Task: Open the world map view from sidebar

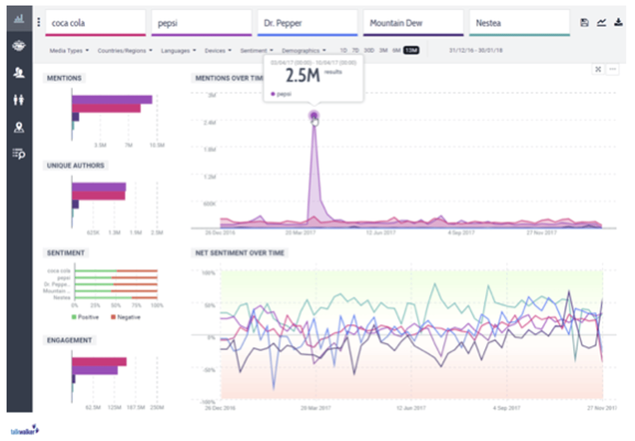Action: point(19,46)
